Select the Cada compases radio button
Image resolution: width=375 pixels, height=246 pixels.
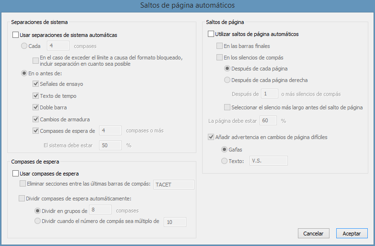point(24,46)
